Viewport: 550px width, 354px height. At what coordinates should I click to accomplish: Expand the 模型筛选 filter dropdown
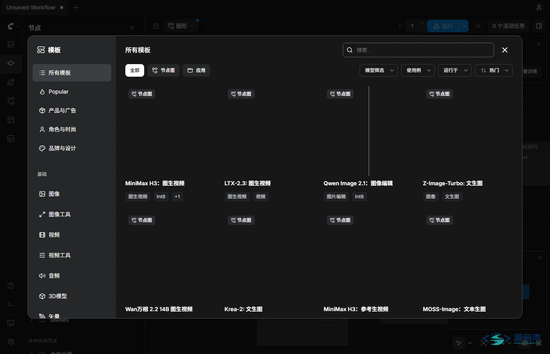pyautogui.click(x=379, y=70)
